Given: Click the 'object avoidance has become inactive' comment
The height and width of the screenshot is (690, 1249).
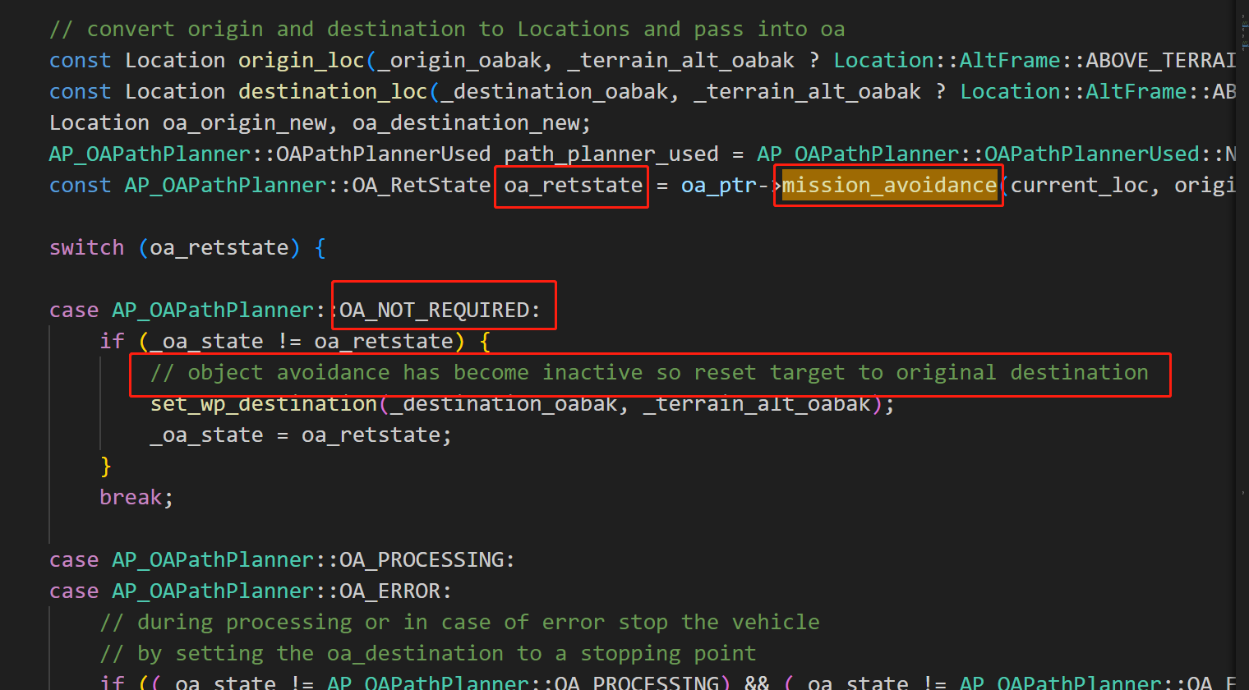Looking at the screenshot, I should click(x=649, y=373).
